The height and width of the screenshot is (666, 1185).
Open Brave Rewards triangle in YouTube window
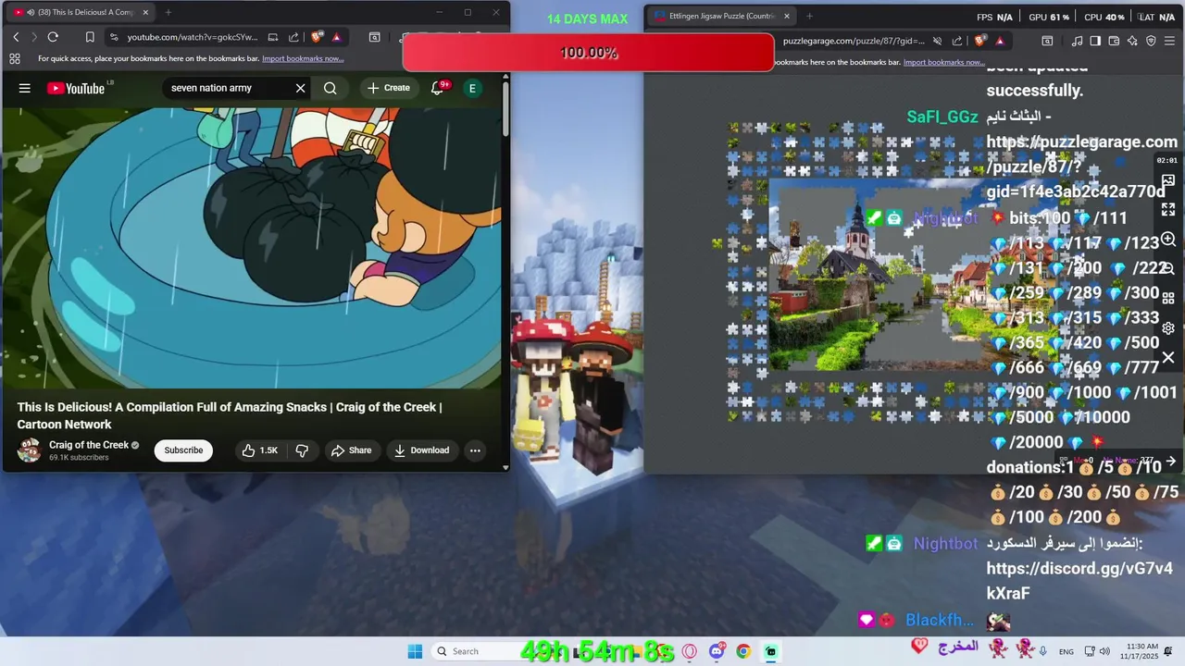[x=336, y=37]
